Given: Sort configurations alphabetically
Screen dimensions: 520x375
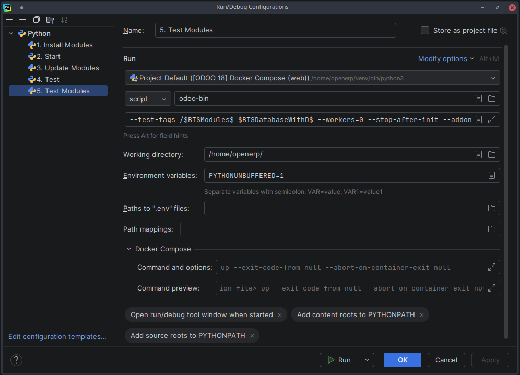Looking at the screenshot, I should point(64,20).
